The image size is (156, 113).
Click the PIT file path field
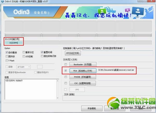(118, 53)
